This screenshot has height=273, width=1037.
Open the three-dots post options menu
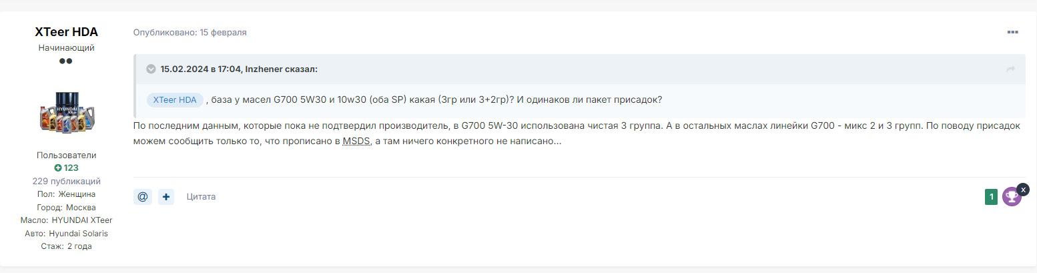tap(1012, 32)
